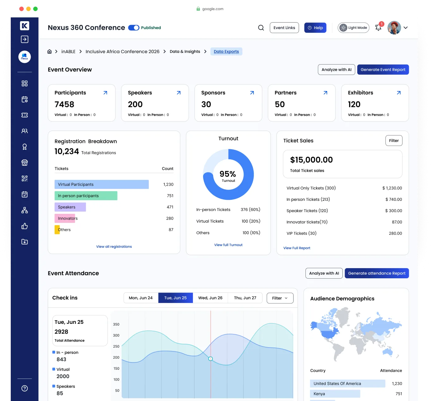Open View Full Report link
This screenshot has height=401, width=431.
point(297,248)
